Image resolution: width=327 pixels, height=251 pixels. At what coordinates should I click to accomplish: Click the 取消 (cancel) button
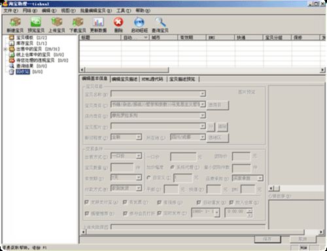pyautogui.click(x=303, y=239)
